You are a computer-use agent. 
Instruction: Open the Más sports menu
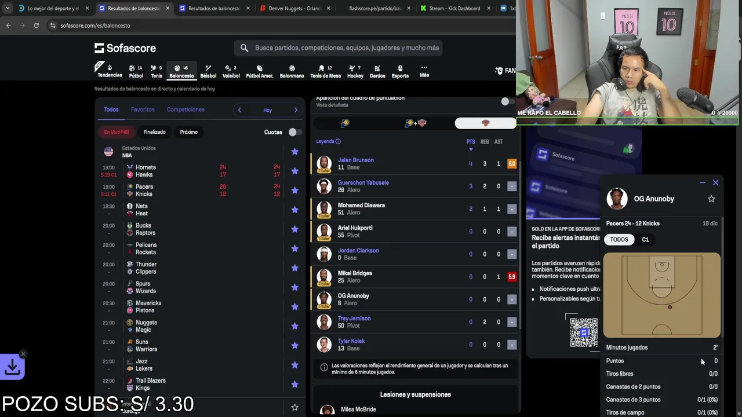(x=424, y=71)
